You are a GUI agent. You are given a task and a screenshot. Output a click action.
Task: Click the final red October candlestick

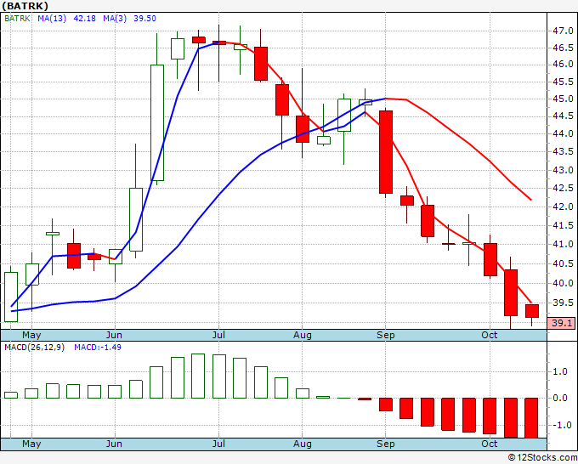pos(532,311)
